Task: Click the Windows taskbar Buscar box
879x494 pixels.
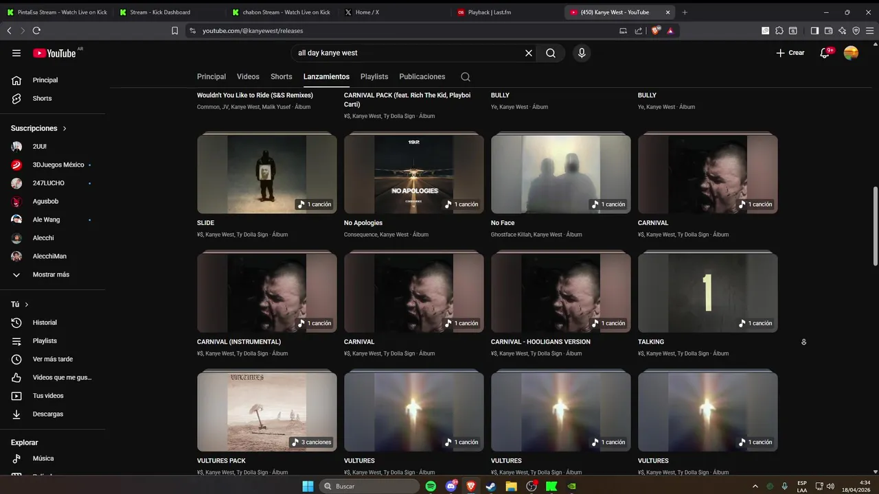Action: [369, 486]
